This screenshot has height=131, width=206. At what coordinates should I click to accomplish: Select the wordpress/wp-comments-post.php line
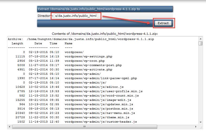[x=93, y=65]
